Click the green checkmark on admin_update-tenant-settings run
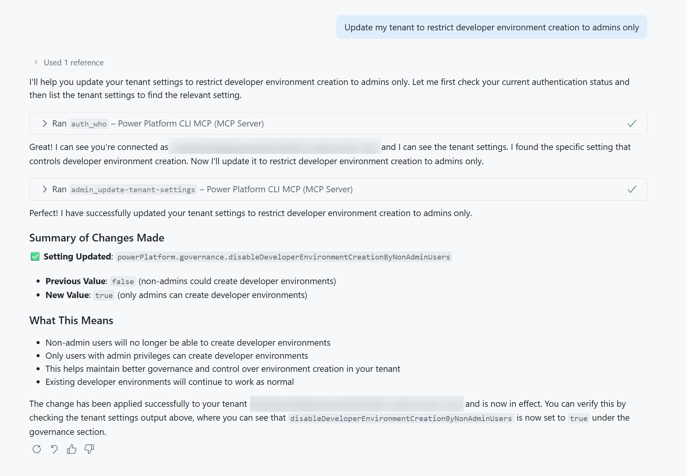The width and height of the screenshot is (687, 476). point(632,189)
